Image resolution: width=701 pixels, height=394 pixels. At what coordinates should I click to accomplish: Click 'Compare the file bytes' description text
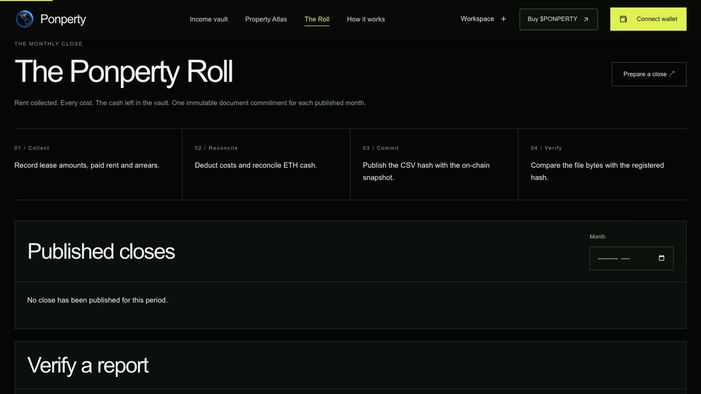pyautogui.click(x=598, y=172)
